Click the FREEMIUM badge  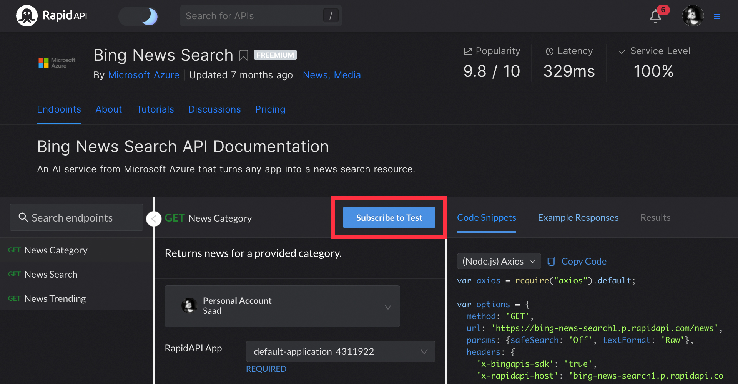click(x=275, y=55)
